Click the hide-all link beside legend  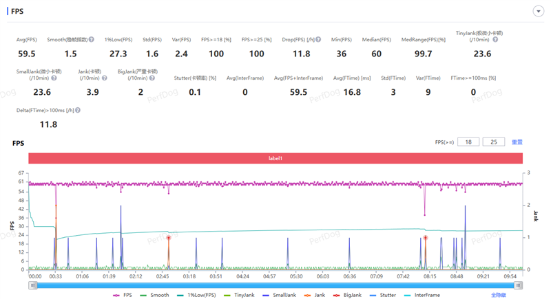coord(498,295)
